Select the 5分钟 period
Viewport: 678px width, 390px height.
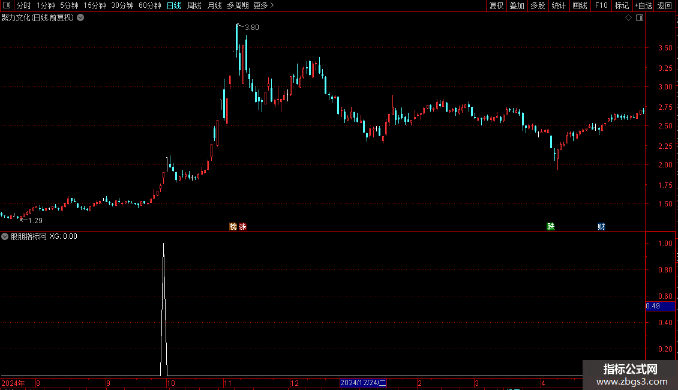tap(69, 5)
